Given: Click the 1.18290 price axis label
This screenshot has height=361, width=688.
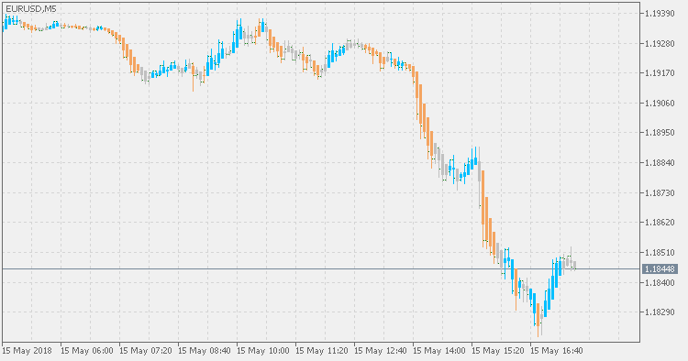Looking at the screenshot, I should coord(660,312).
